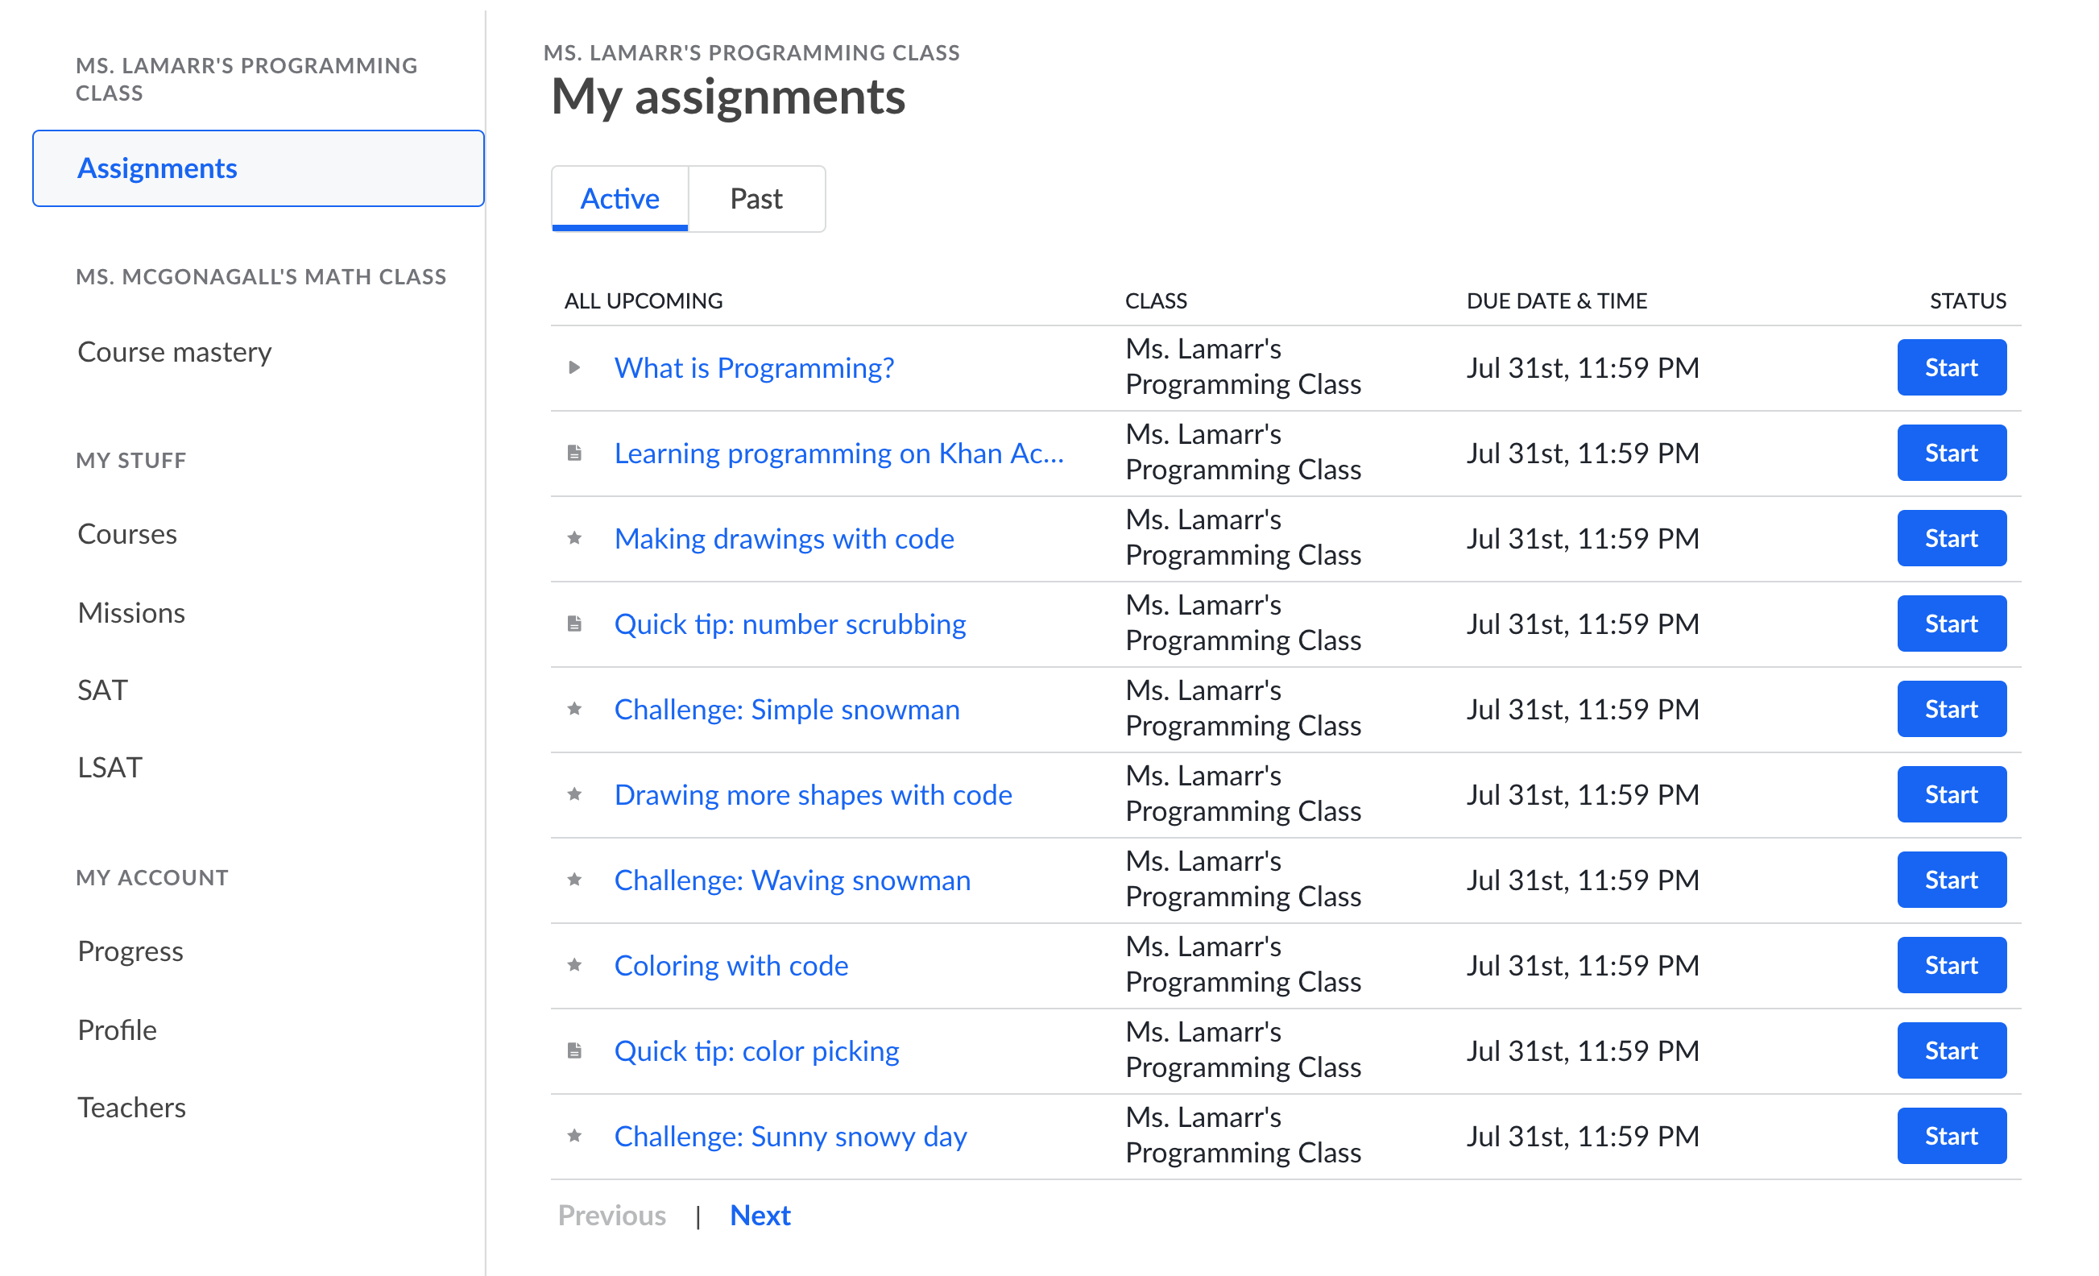Select the Active assignments tab
The height and width of the screenshot is (1276, 2099).
point(619,197)
